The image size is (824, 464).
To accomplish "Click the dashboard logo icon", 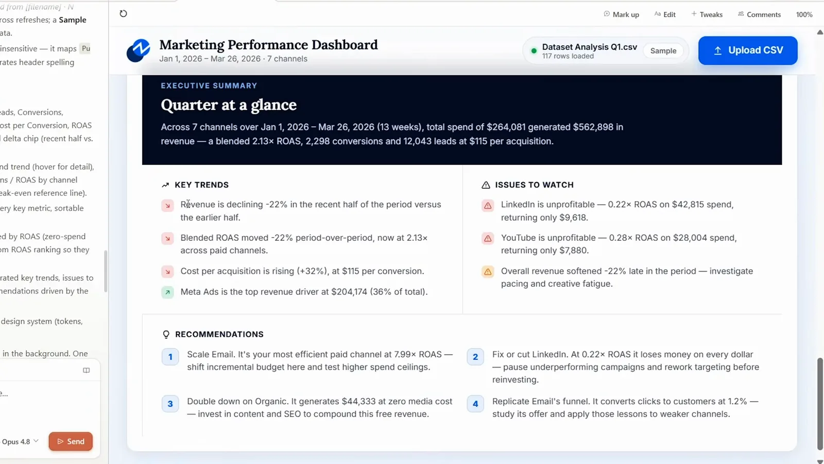I will click(x=138, y=51).
